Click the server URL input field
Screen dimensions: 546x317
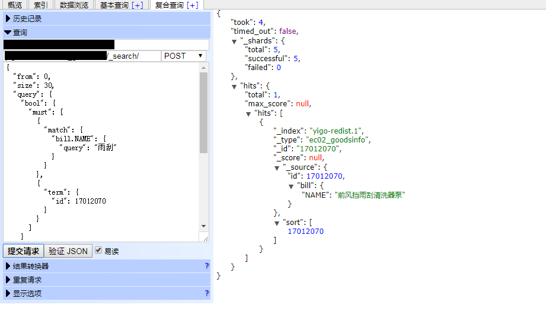[106, 45]
